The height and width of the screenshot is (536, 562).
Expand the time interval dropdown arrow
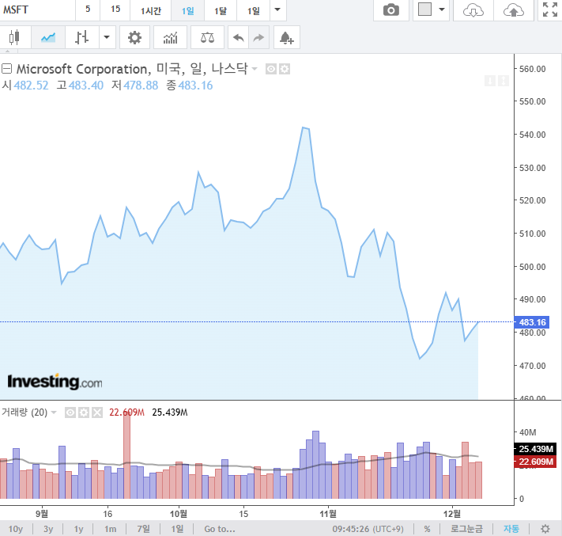click(x=276, y=10)
